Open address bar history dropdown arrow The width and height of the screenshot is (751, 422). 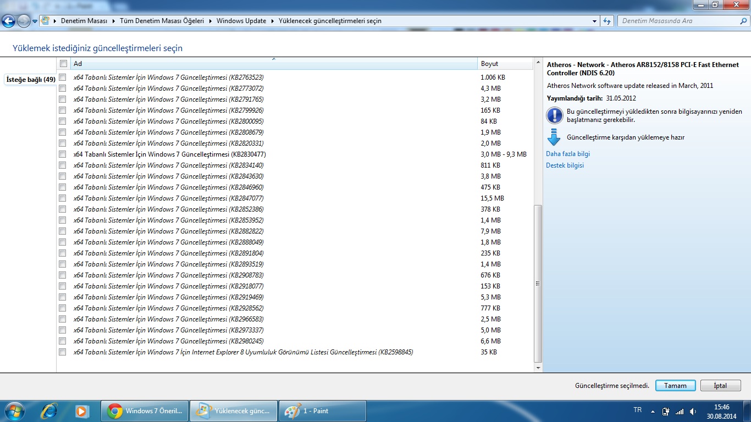coord(595,21)
